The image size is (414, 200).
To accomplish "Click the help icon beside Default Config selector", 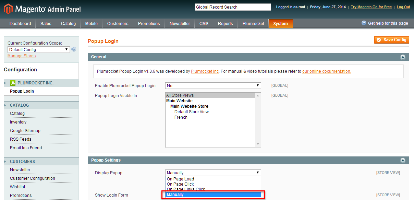I will 74,49.
